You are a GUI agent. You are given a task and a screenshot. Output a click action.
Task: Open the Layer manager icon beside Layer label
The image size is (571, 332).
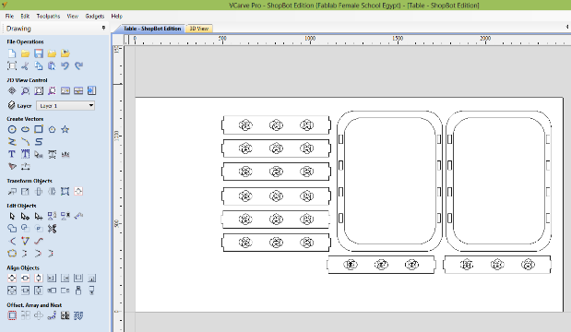point(12,105)
